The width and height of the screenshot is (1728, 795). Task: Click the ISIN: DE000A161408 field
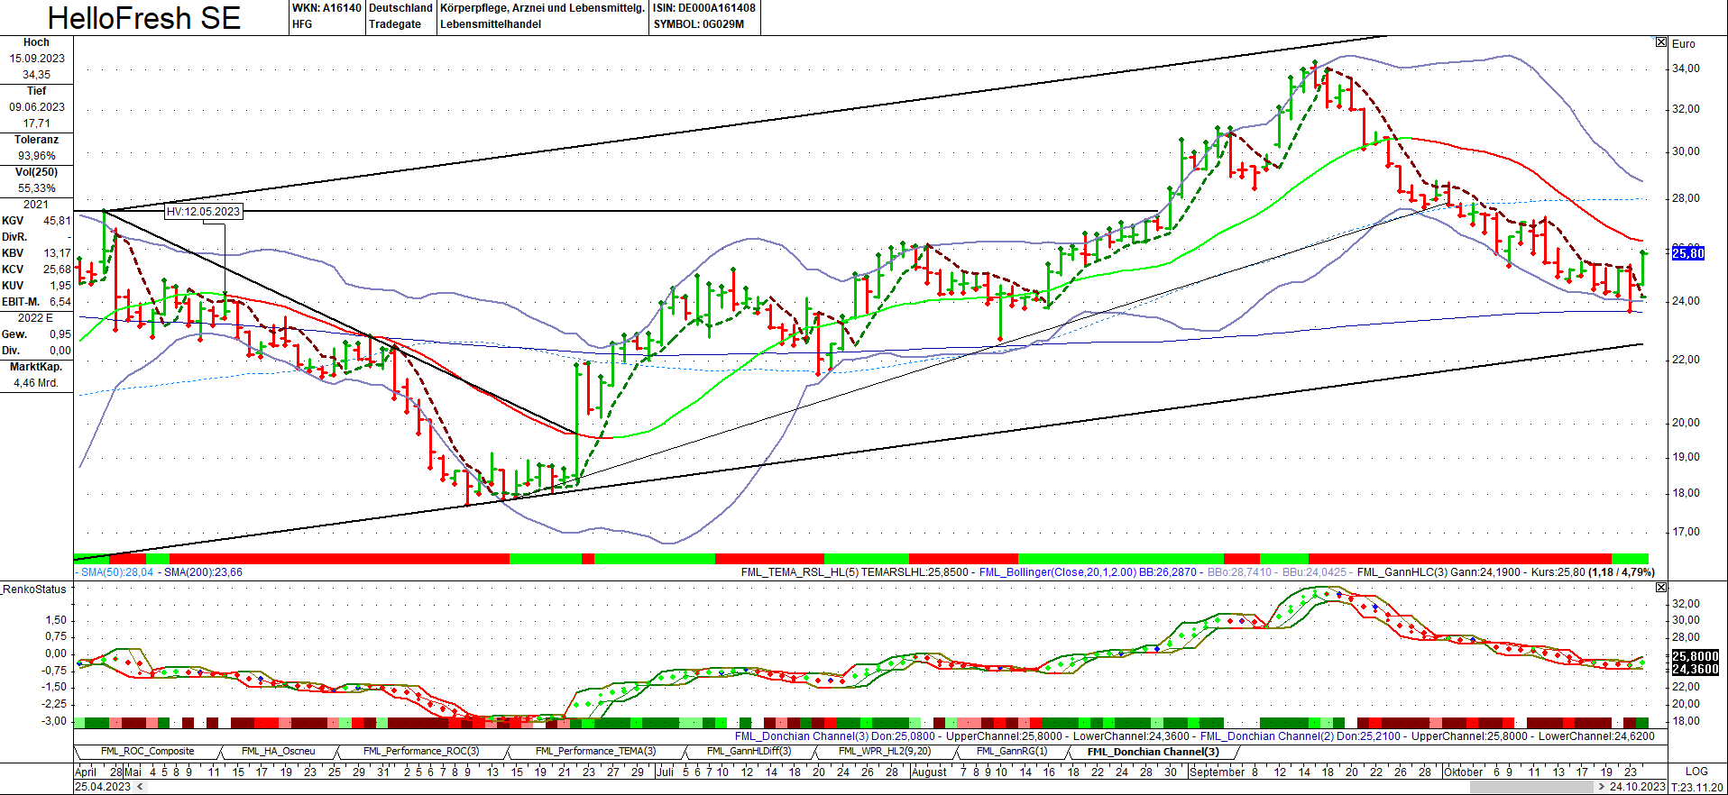pyautogui.click(x=704, y=8)
